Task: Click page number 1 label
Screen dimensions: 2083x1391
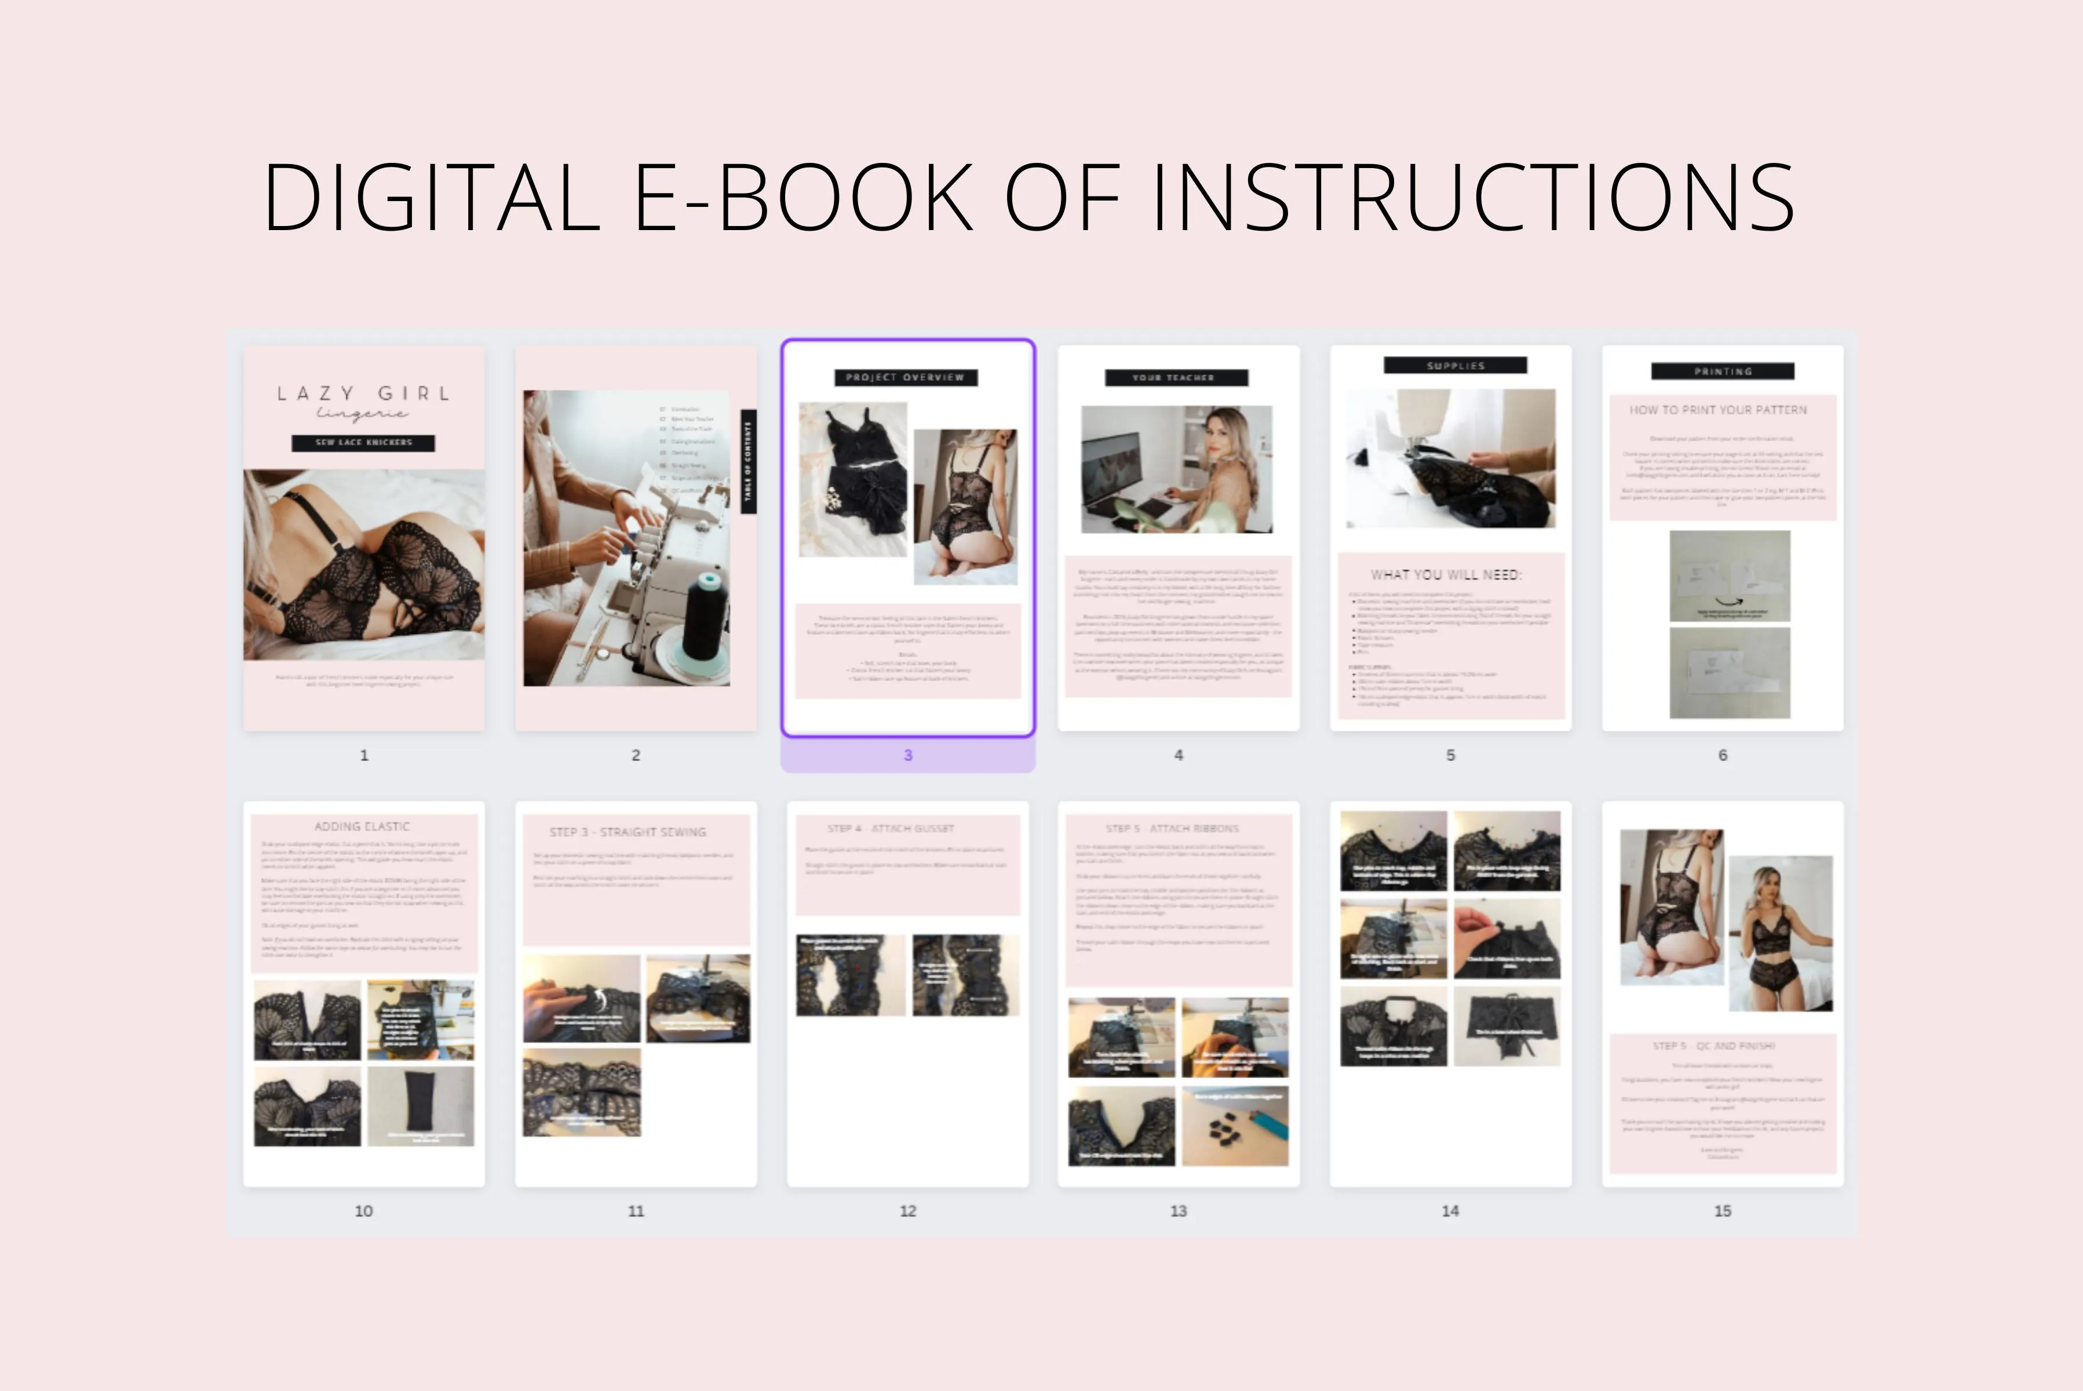Action: pyautogui.click(x=363, y=755)
